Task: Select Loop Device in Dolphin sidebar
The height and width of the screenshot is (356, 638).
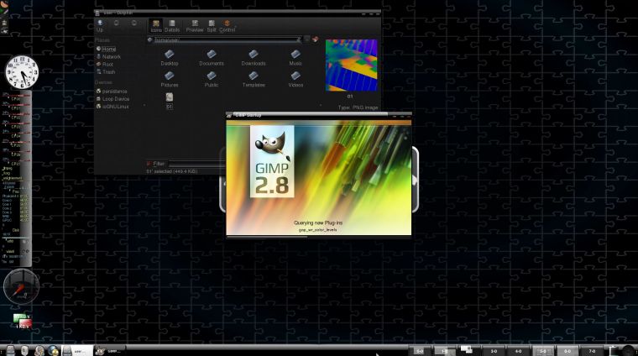Action: (112, 99)
